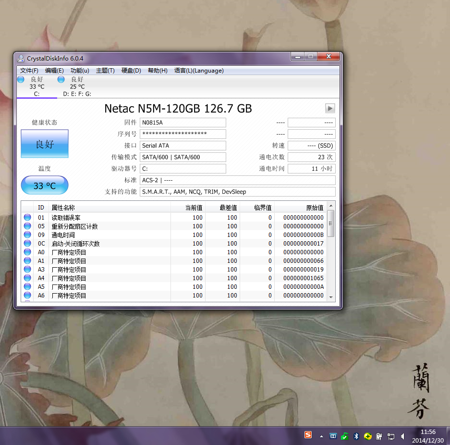
Task: Click status orb for attribute A3
Action: tap(27, 269)
